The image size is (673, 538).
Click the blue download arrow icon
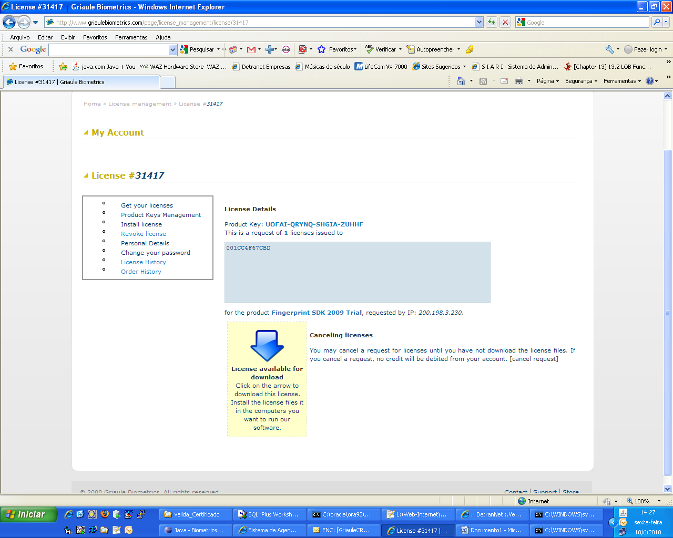[x=267, y=345]
